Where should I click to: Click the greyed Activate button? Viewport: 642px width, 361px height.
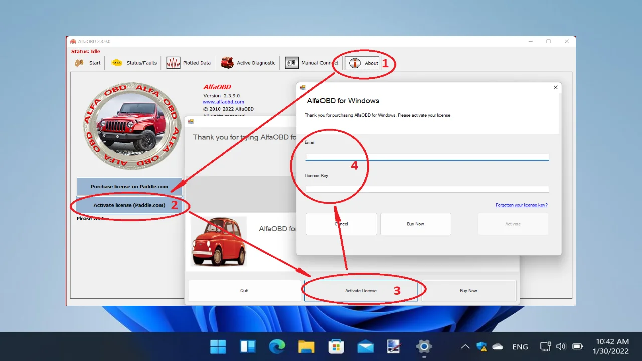[x=513, y=224]
